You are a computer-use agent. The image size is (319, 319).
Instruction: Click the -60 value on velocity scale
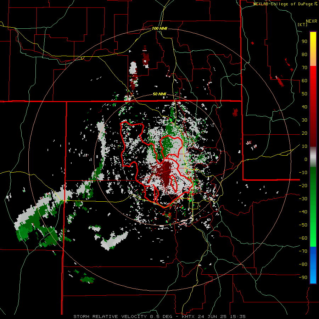click(x=303, y=238)
